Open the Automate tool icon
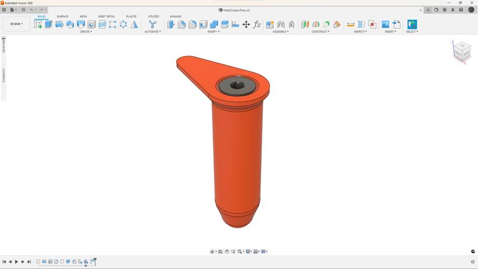 (153, 25)
